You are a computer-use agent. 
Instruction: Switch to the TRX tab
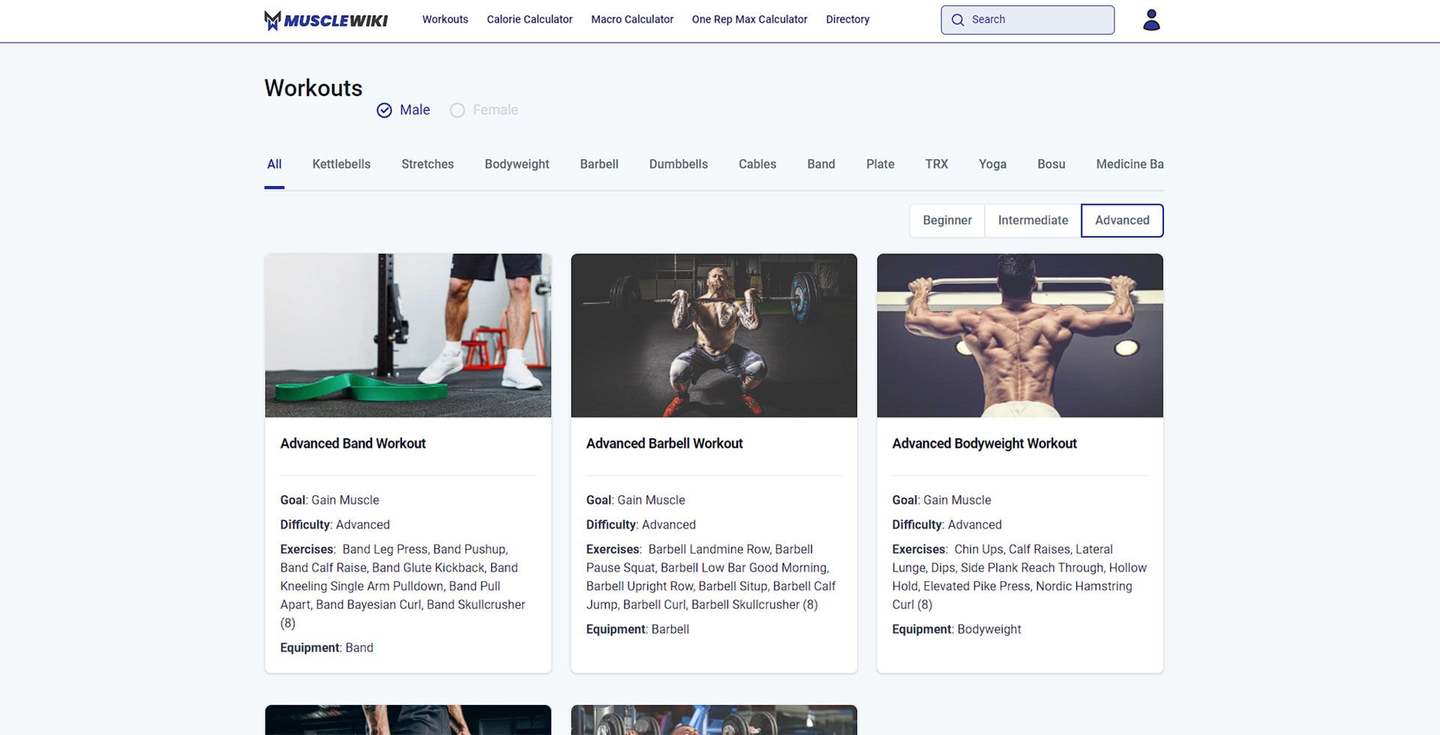pos(937,164)
